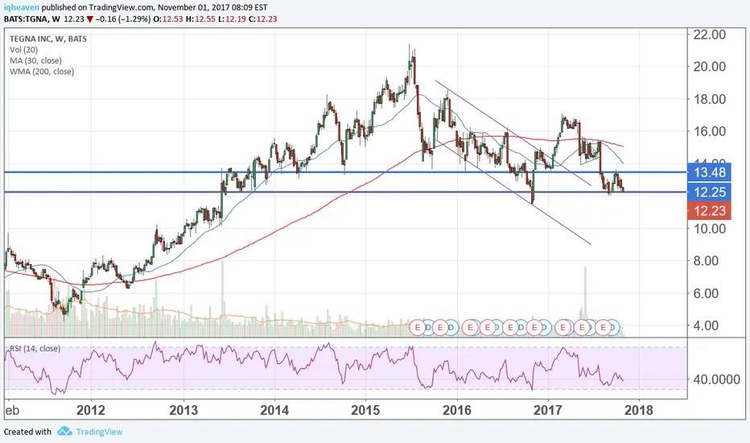The height and width of the screenshot is (443, 750).
Task: Click the WMA (200, close) indicator label
Action: pos(42,72)
